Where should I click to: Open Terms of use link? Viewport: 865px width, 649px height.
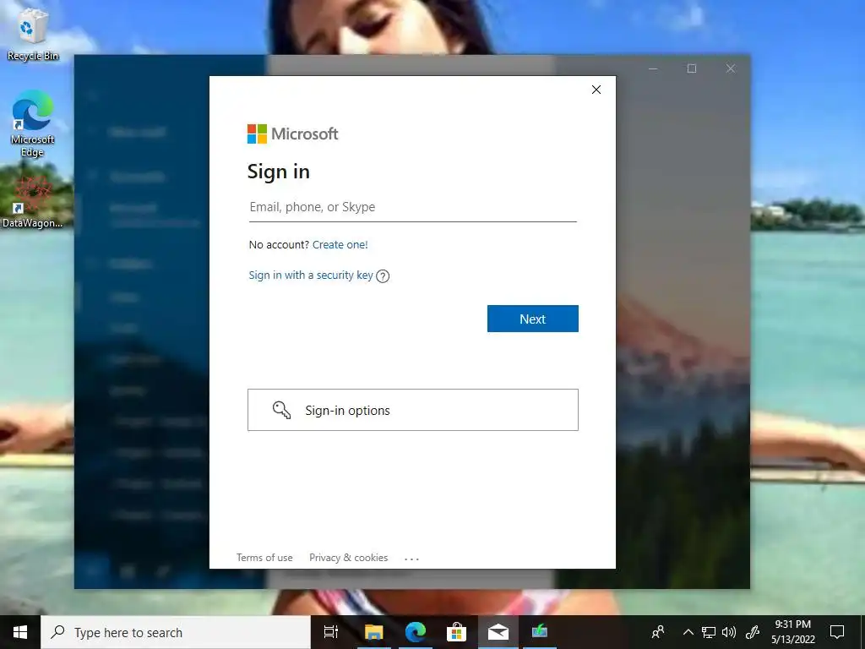click(264, 558)
